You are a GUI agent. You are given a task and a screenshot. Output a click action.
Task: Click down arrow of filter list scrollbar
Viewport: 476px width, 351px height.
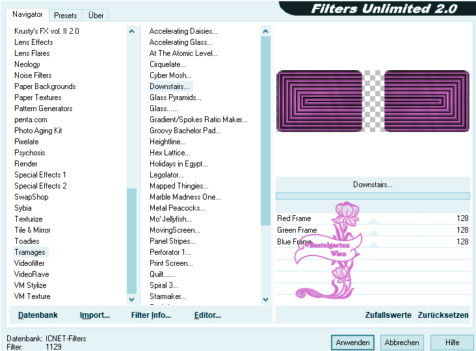click(265, 300)
